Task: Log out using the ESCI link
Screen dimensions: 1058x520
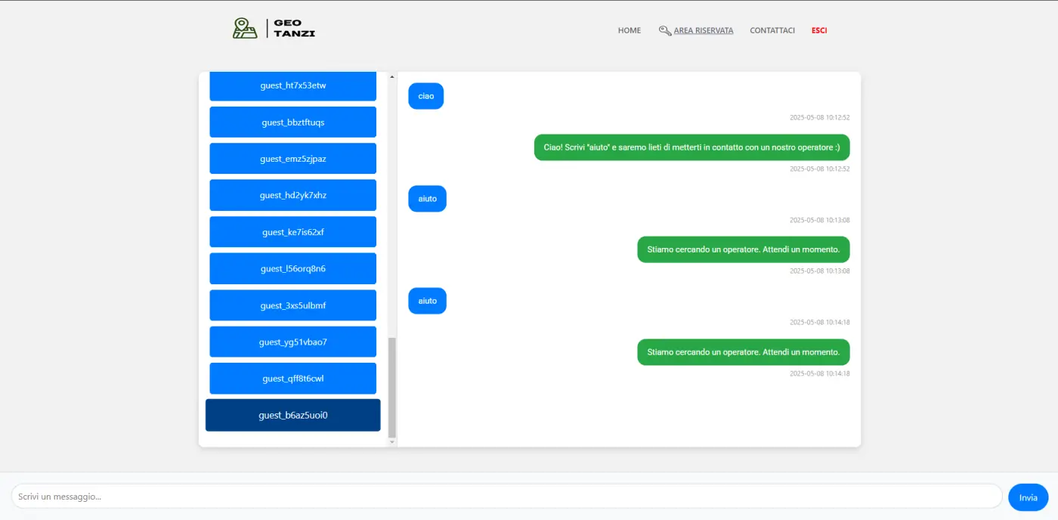Action: 819,31
